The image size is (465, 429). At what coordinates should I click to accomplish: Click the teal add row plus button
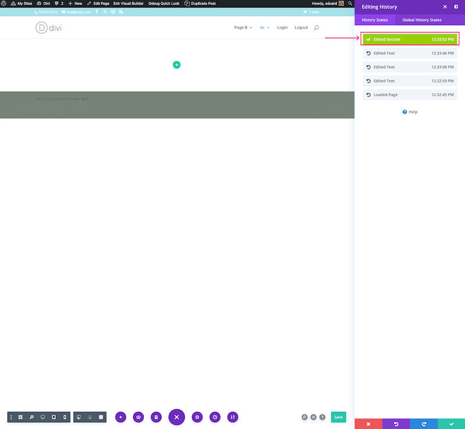coord(177,64)
